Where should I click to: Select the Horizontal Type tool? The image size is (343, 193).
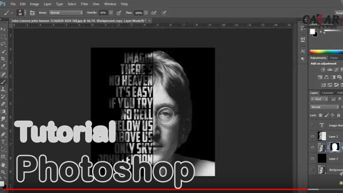[x=3, y=142]
